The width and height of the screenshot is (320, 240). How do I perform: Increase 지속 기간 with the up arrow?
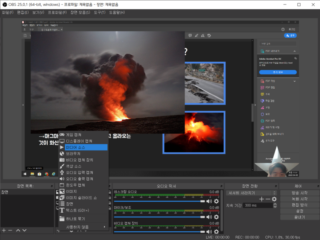(x=275, y=204)
